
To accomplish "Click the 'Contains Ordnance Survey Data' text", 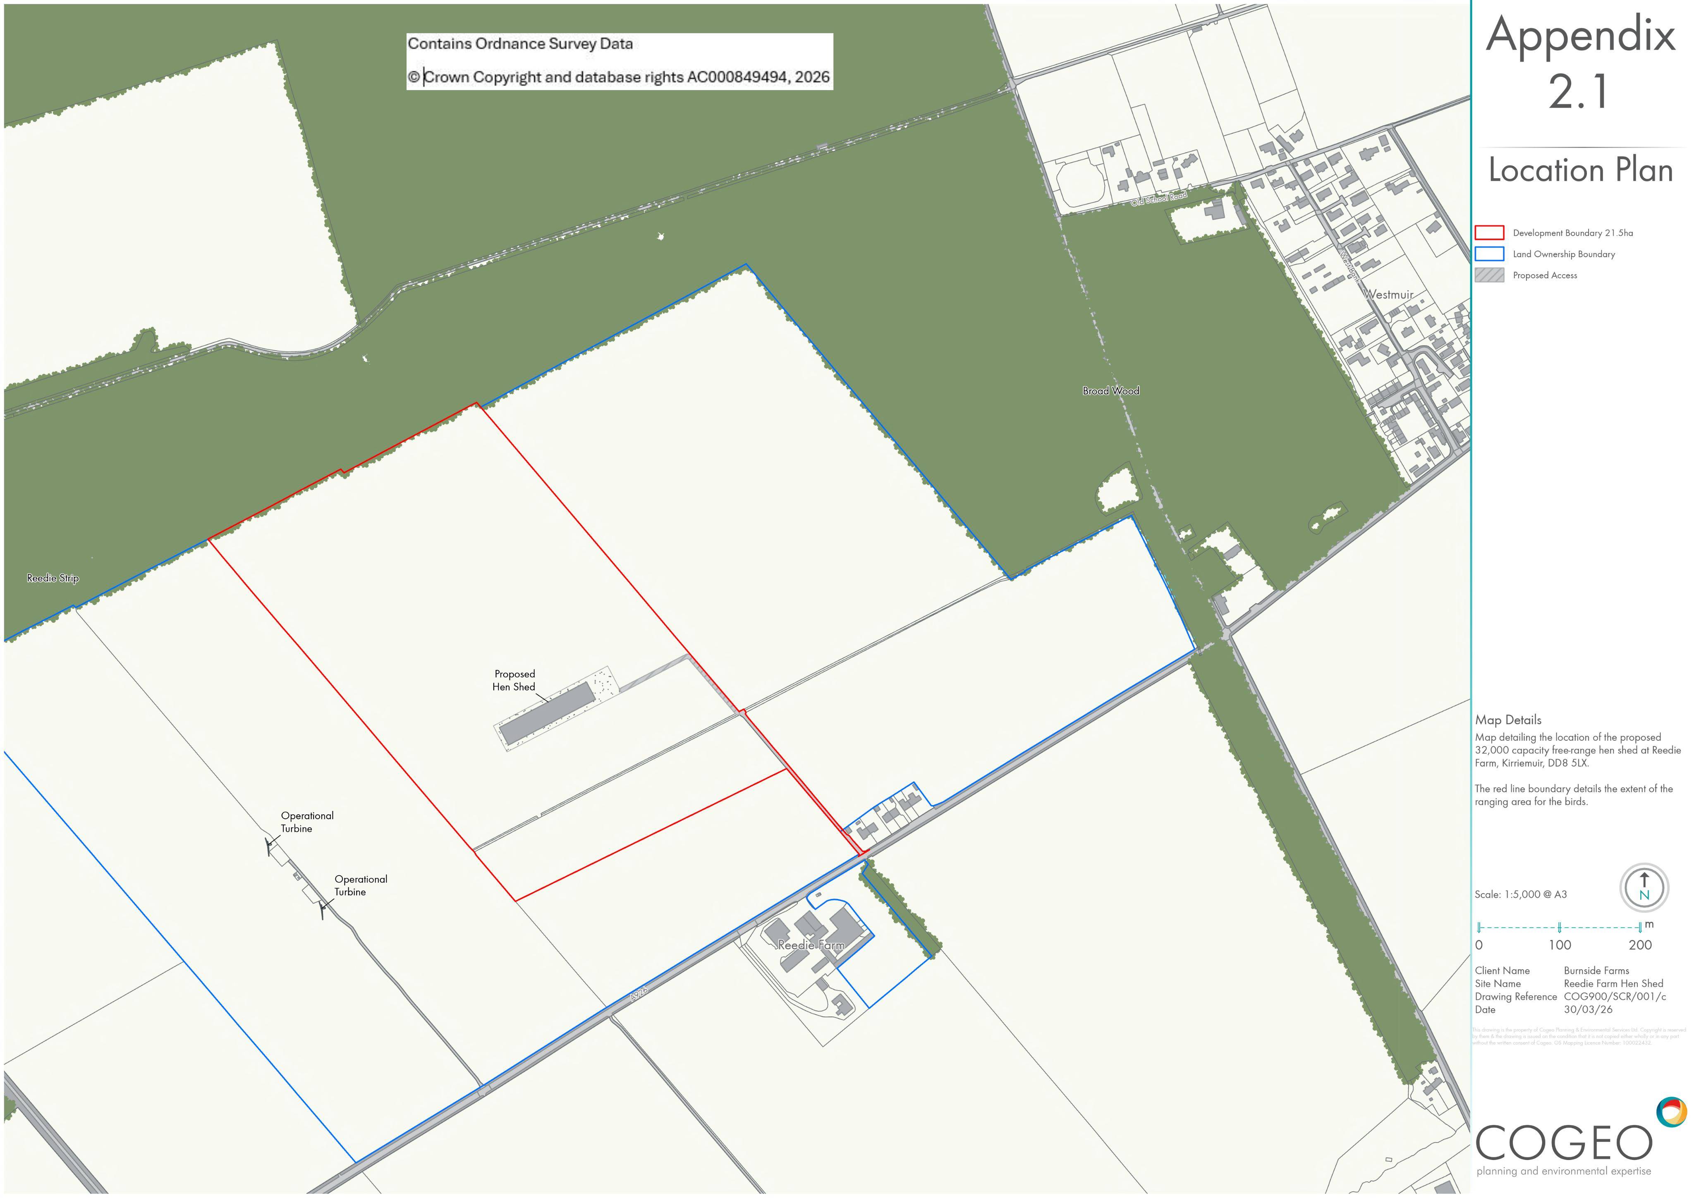I will (520, 43).
